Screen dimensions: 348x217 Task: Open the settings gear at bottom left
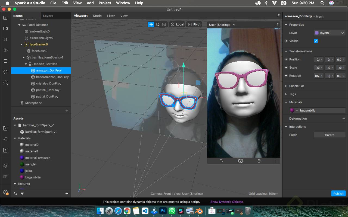pyautogui.click(x=5, y=192)
